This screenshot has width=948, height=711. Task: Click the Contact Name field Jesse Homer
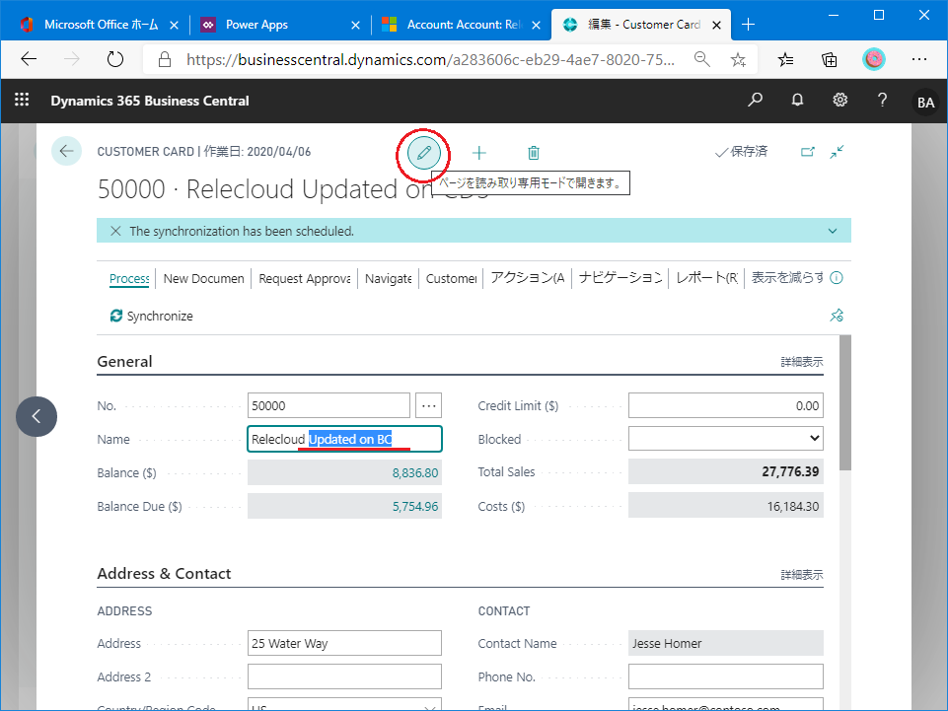coord(725,643)
